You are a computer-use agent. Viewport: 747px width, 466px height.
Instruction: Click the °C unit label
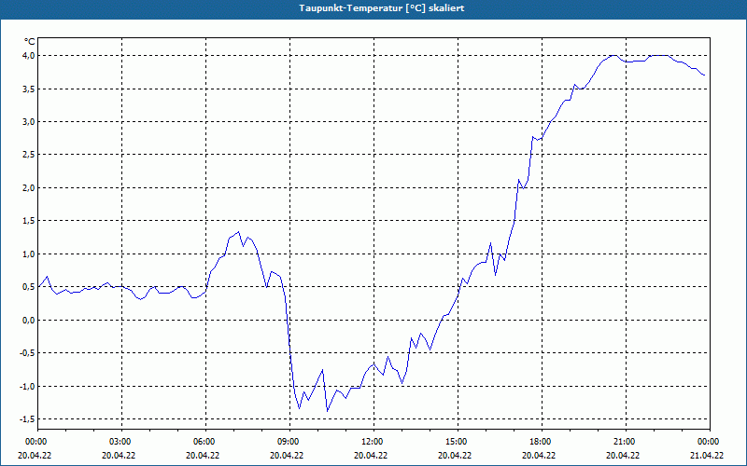click(x=30, y=42)
